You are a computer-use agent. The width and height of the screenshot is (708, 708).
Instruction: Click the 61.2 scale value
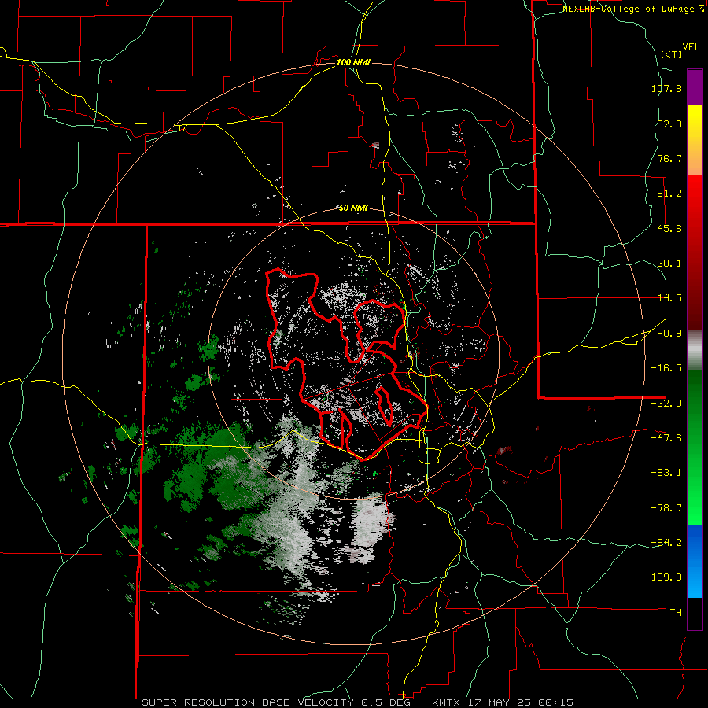tap(669, 194)
